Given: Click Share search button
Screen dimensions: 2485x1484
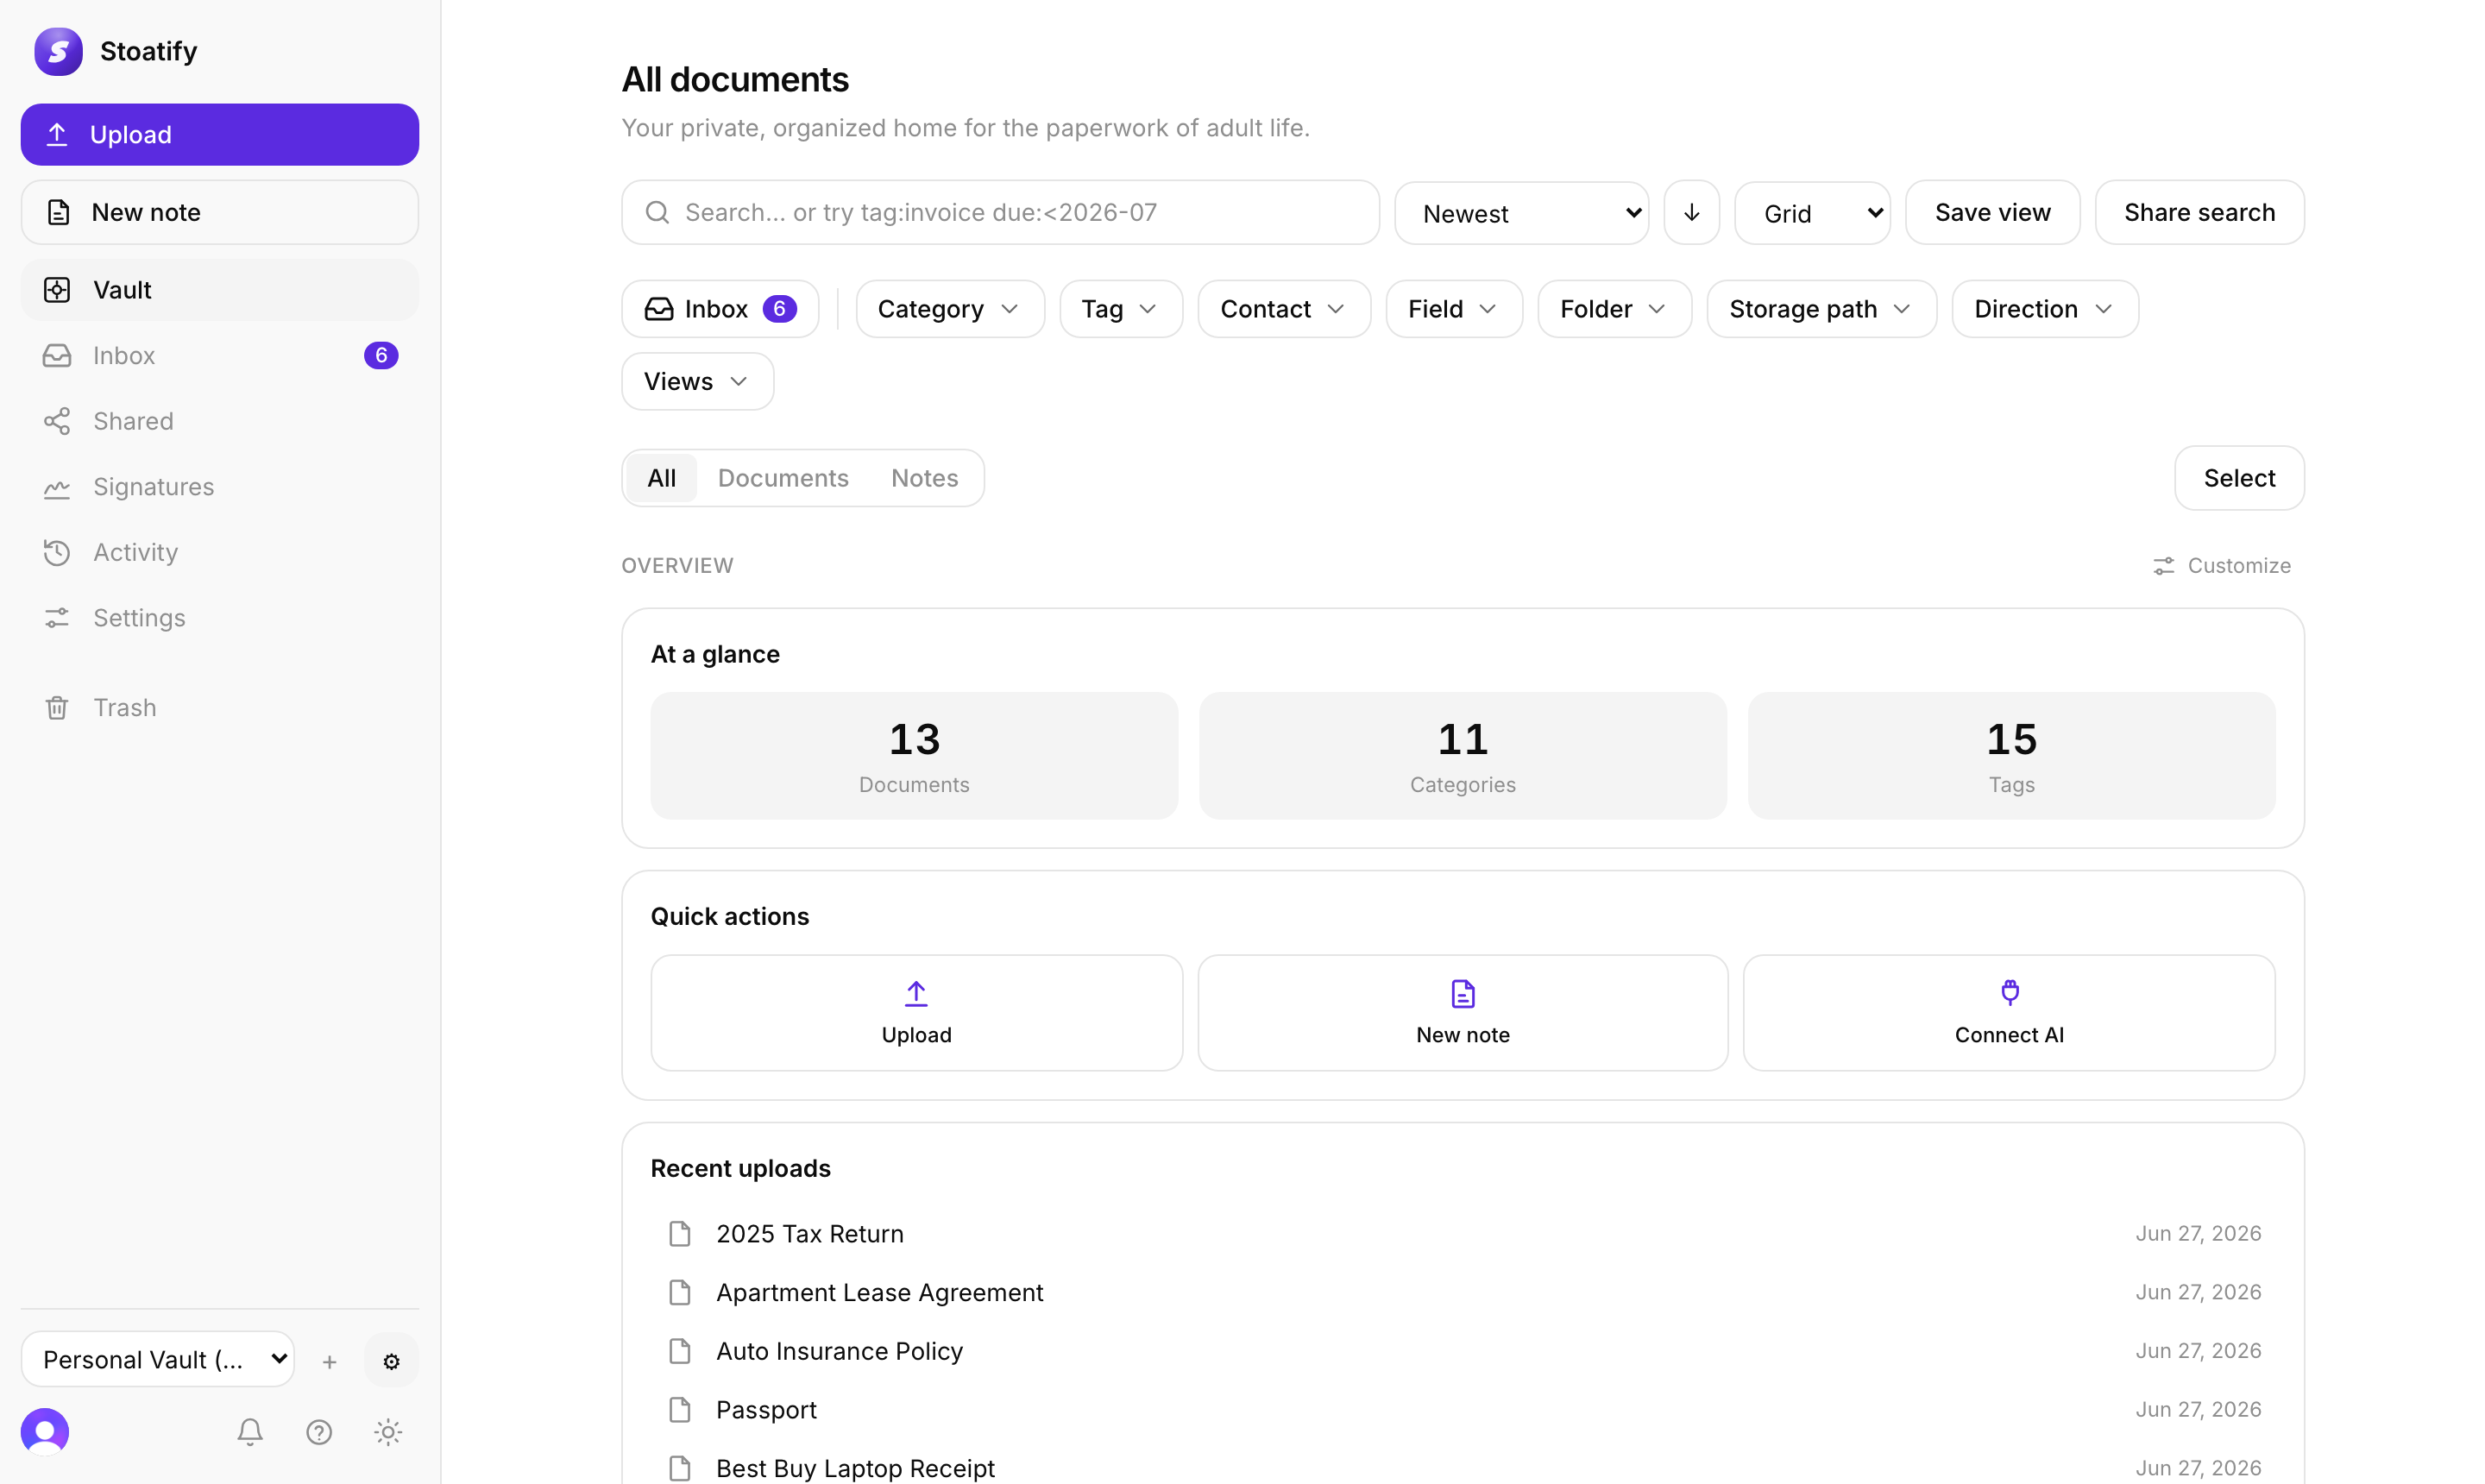Looking at the screenshot, I should [2200, 212].
